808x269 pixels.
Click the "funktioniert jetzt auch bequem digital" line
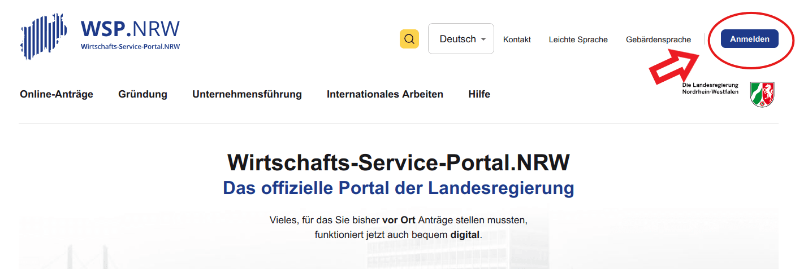pyautogui.click(x=399, y=234)
